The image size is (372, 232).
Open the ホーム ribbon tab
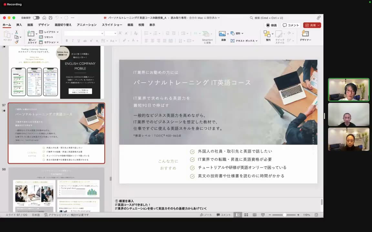pos(7,25)
